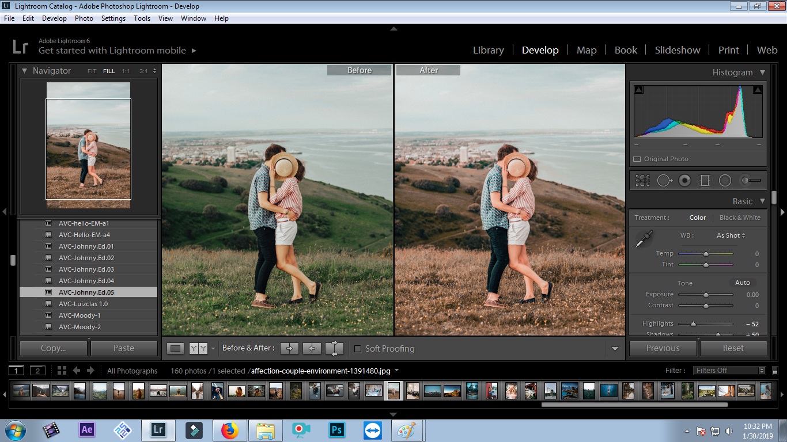Viewport: 787px width, 442px height.
Task: Select the Graduated Filter tool
Action: [705, 181]
